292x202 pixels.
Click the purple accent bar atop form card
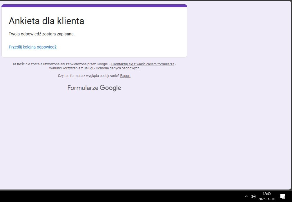pyautogui.click(x=94, y=6)
